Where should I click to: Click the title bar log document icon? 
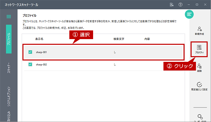[x=171, y=5]
